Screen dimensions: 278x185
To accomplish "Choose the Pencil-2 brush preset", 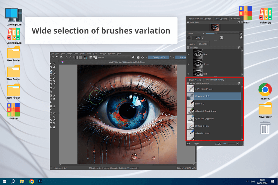I will pyautogui.click(x=214, y=104).
